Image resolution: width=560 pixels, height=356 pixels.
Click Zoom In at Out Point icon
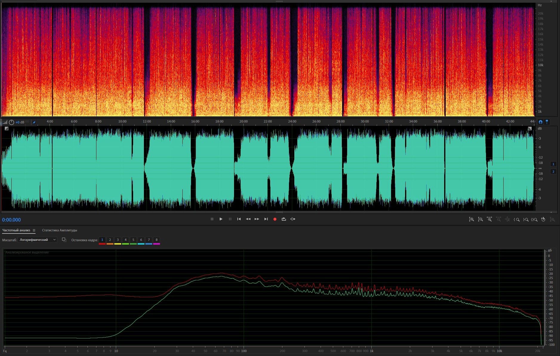(x=526, y=219)
